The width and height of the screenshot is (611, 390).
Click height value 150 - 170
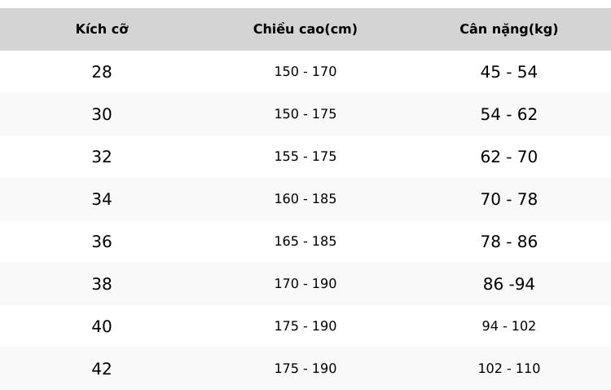click(x=305, y=72)
